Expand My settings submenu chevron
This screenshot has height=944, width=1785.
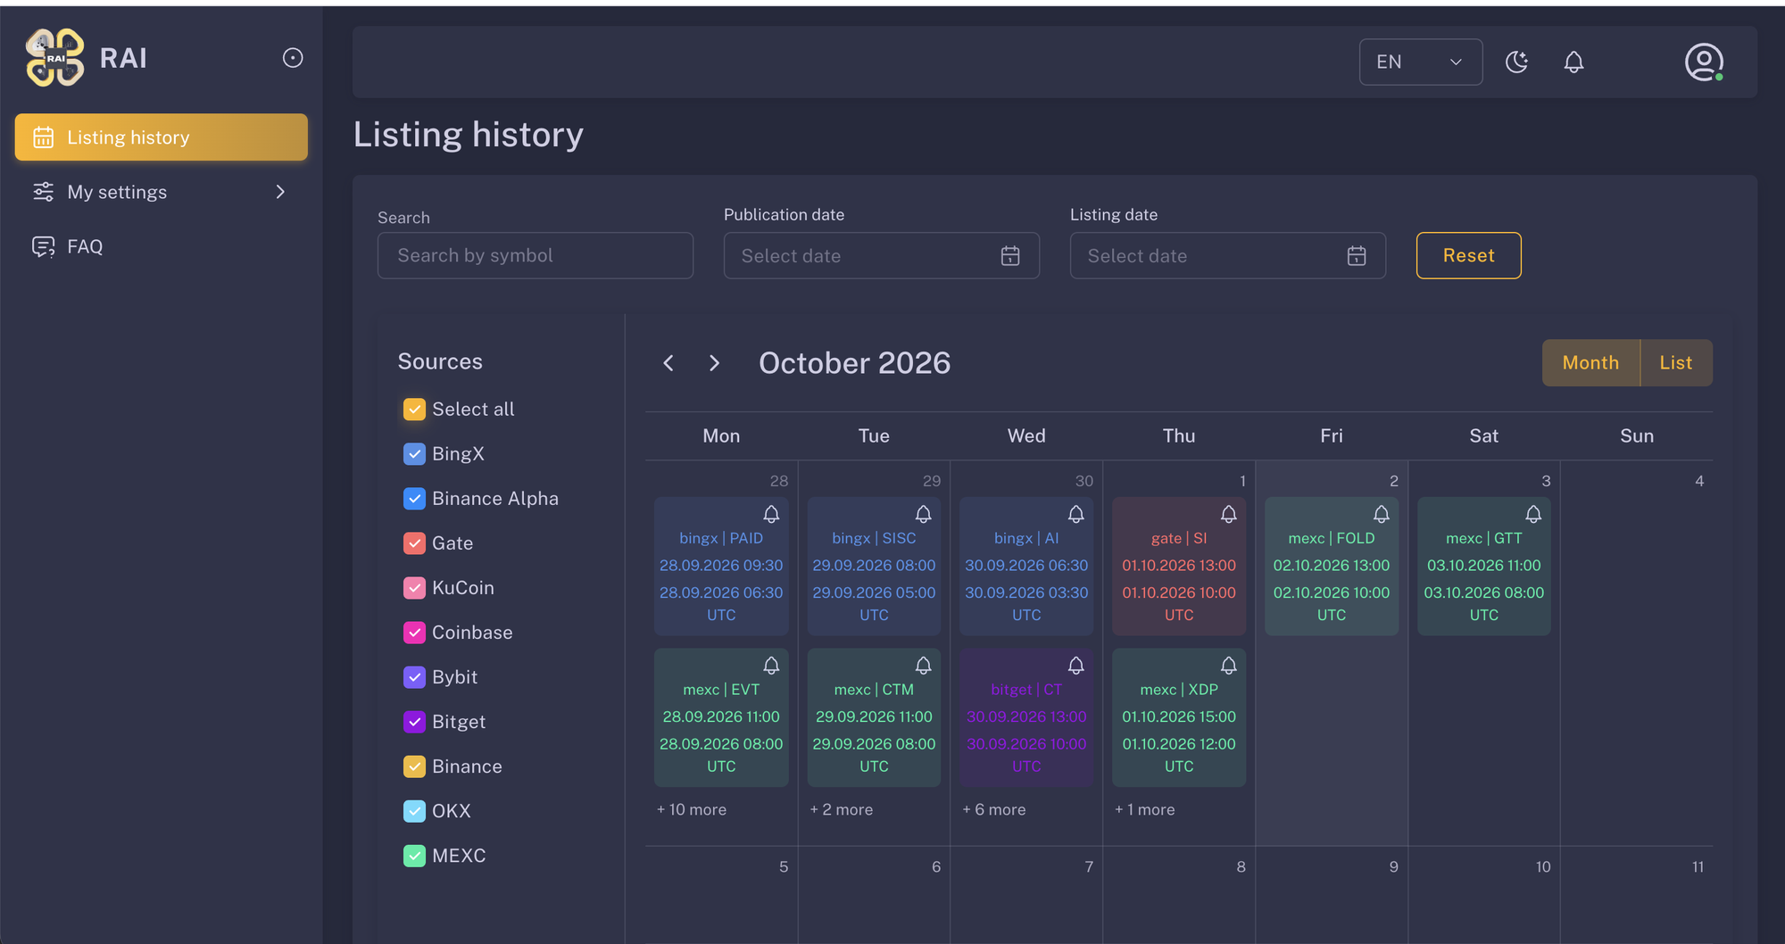click(x=280, y=192)
